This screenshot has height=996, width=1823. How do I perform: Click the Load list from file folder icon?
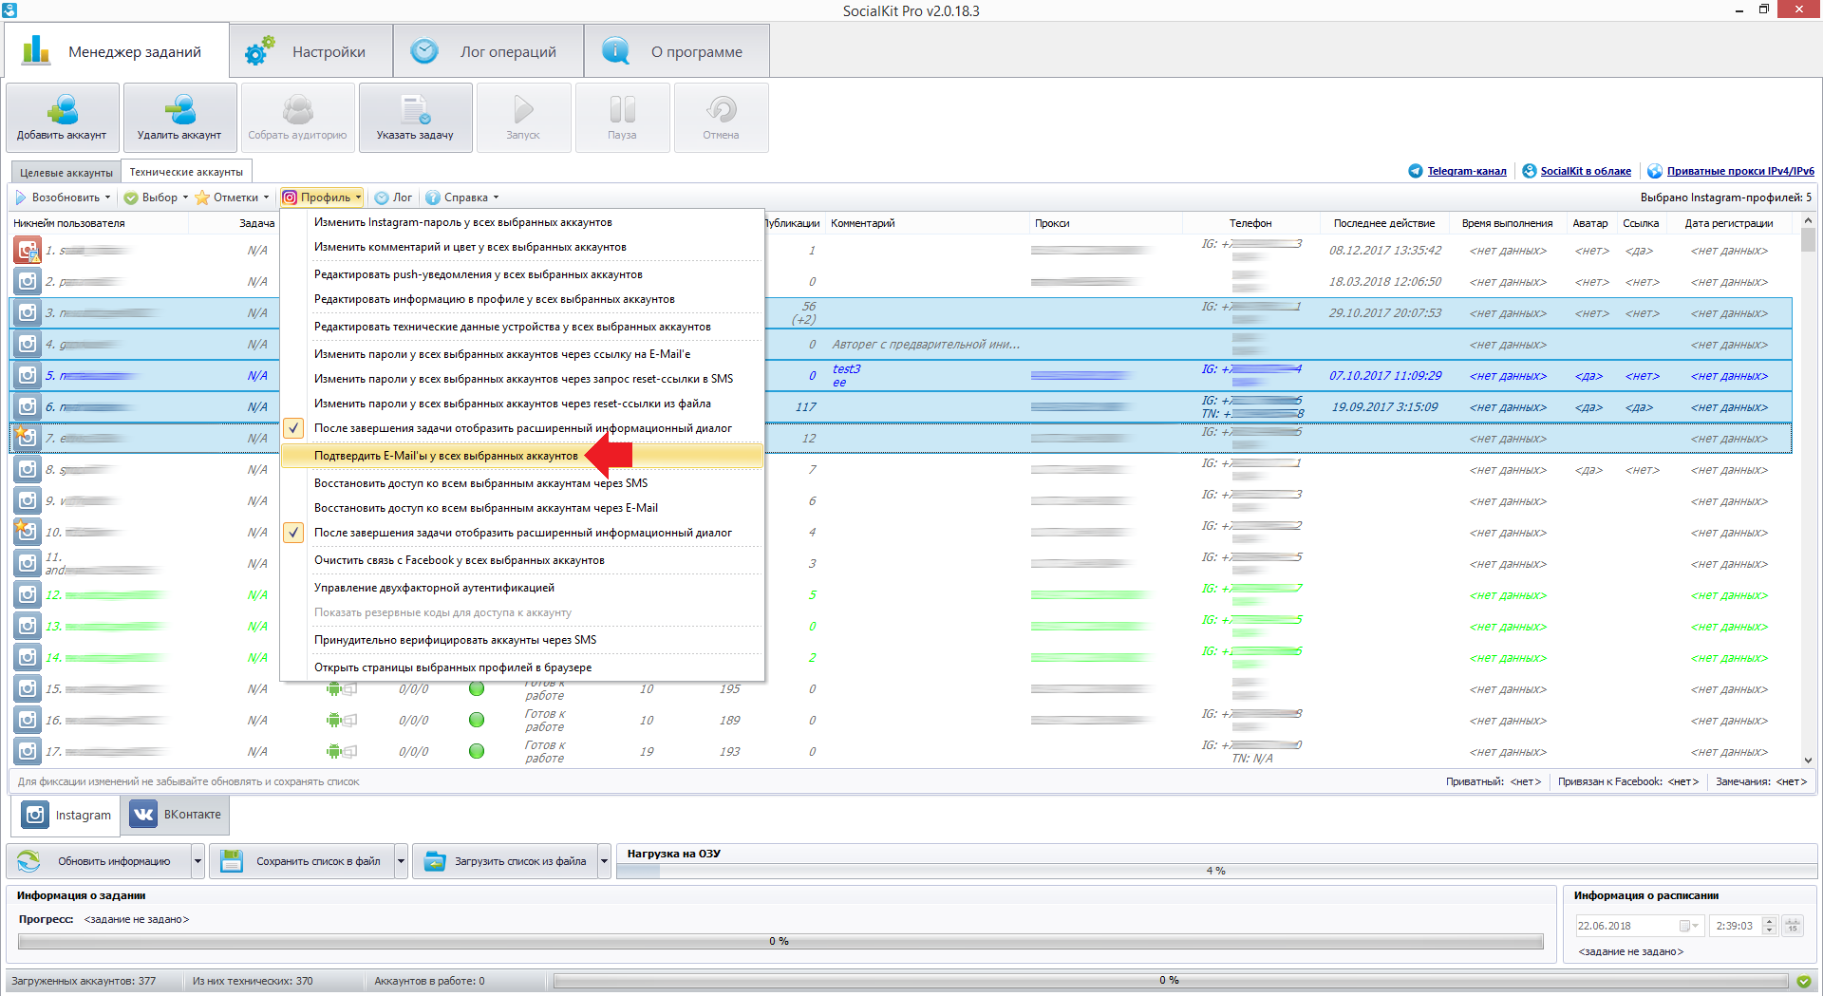tap(435, 861)
